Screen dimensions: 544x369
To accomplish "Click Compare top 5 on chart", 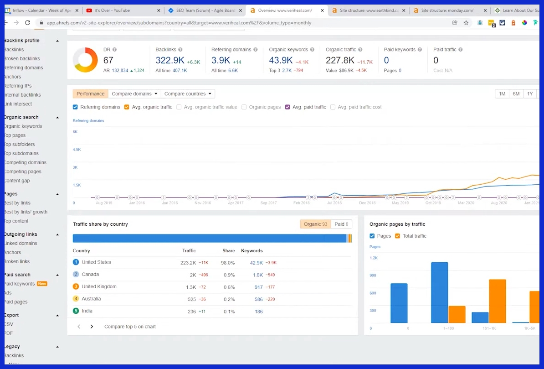I will point(130,327).
